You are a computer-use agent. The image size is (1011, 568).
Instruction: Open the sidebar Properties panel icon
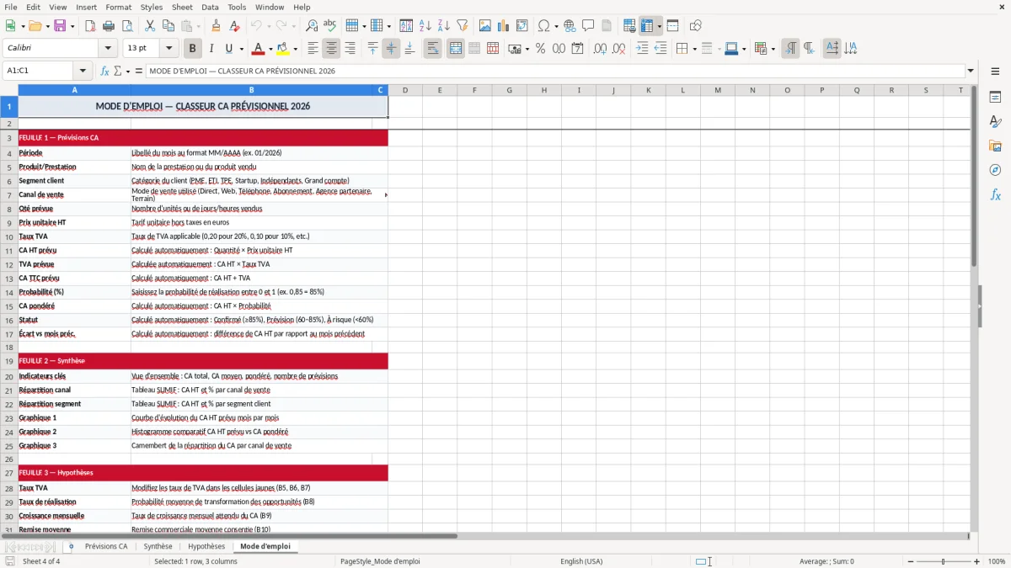click(x=995, y=98)
